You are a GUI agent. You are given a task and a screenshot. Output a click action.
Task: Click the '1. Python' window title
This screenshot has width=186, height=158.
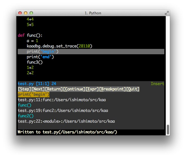[x=93, y=13]
